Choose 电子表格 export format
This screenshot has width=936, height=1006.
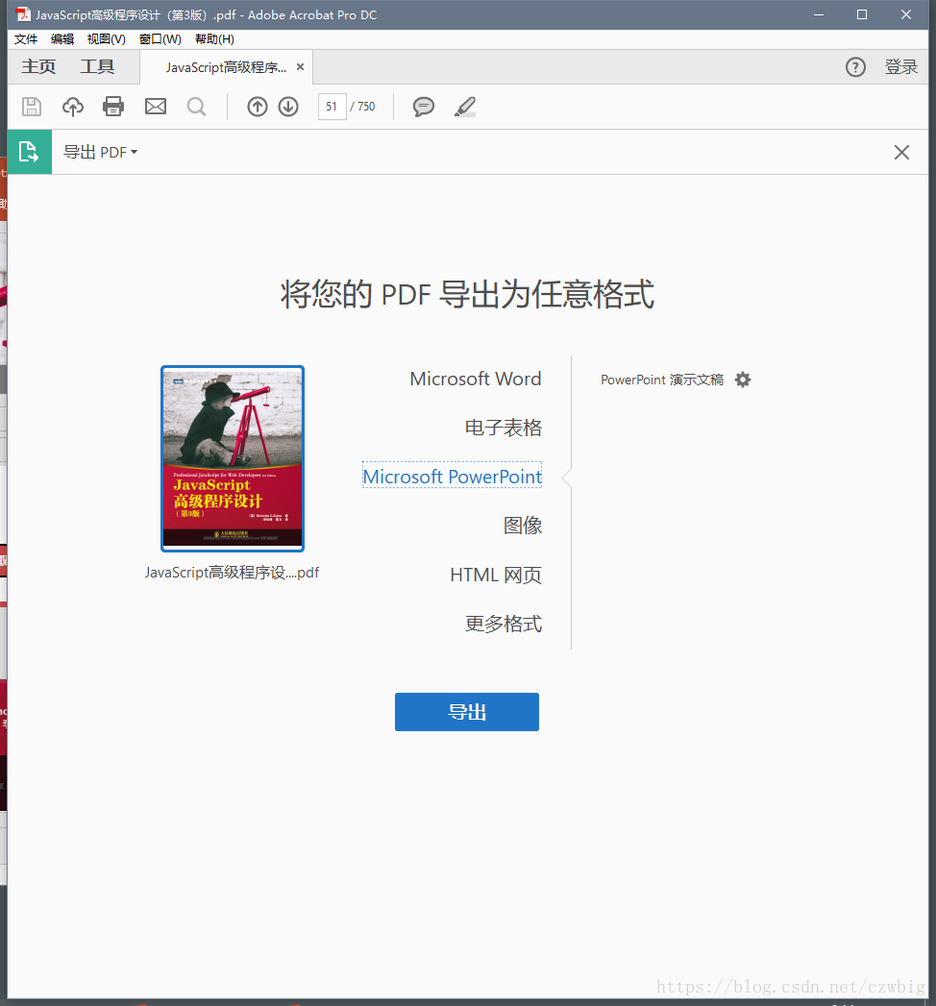pyautogui.click(x=503, y=428)
